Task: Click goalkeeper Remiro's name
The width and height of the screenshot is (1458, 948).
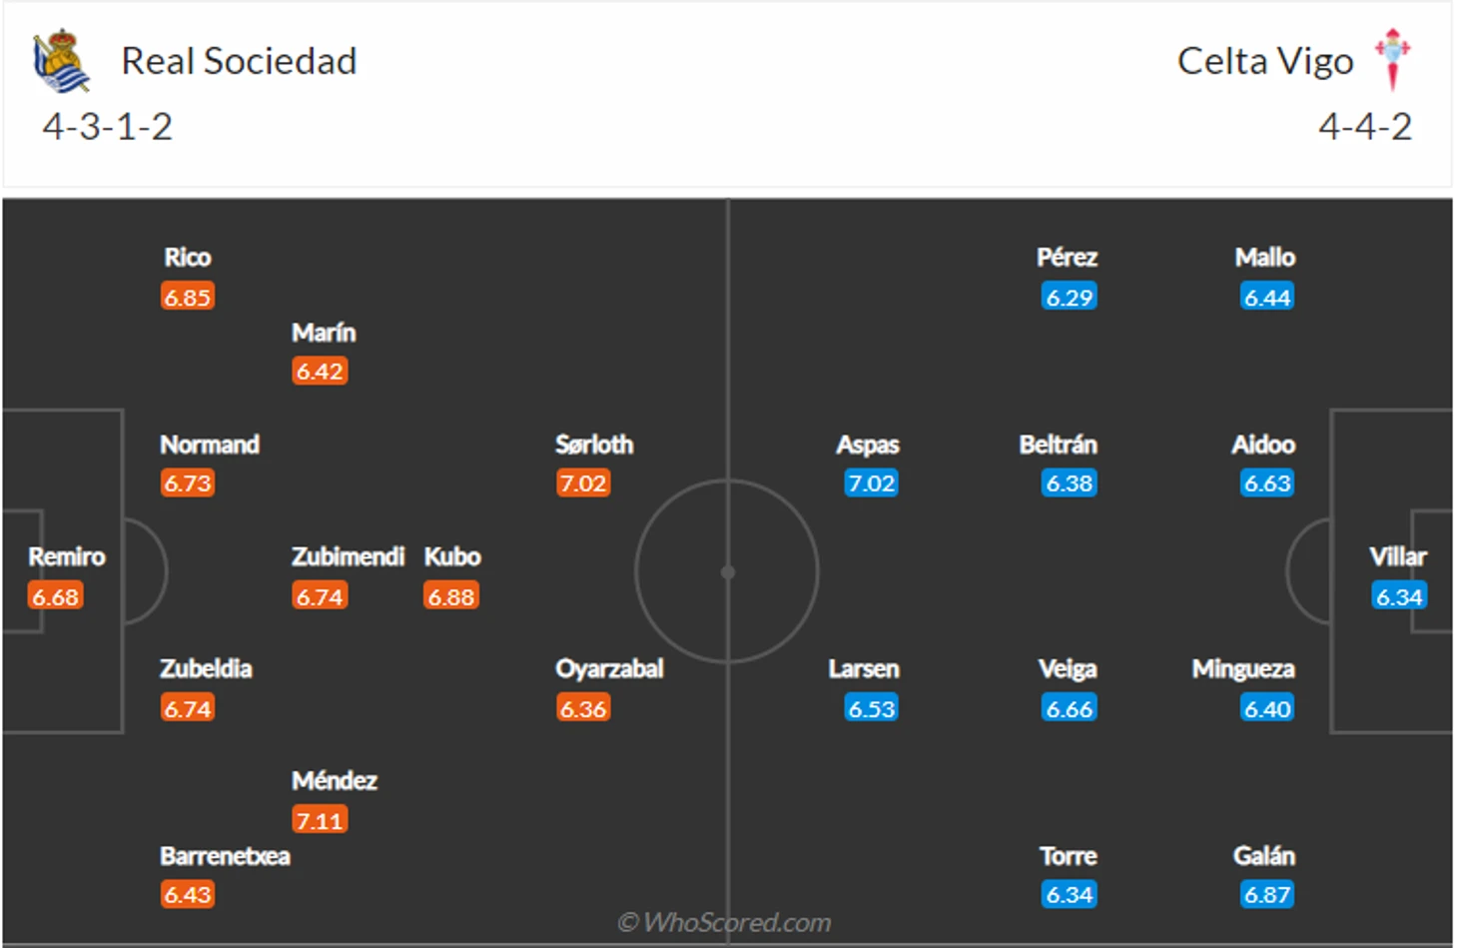Action: (66, 556)
